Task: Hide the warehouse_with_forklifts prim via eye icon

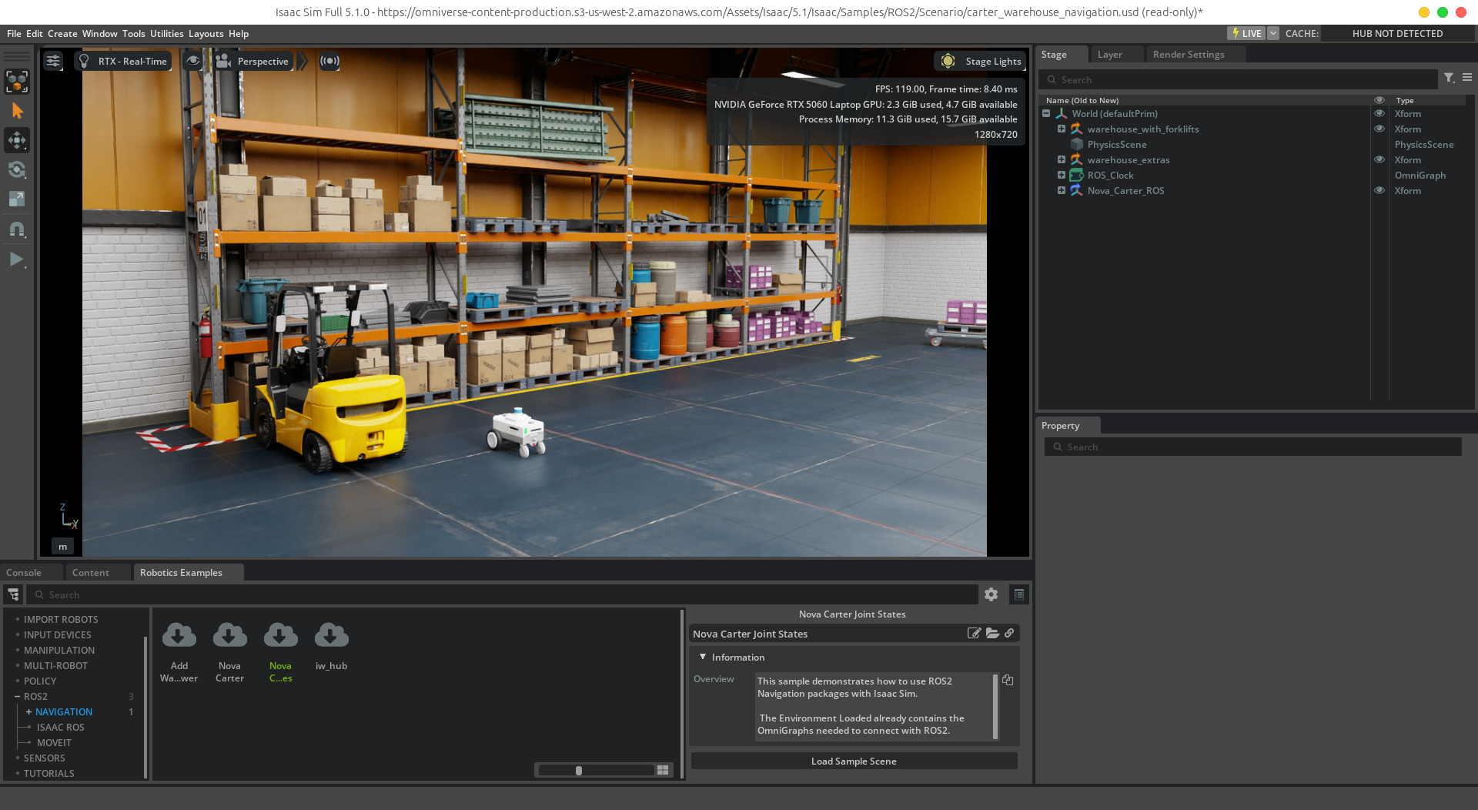Action: pyautogui.click(x=1379, y=129)
